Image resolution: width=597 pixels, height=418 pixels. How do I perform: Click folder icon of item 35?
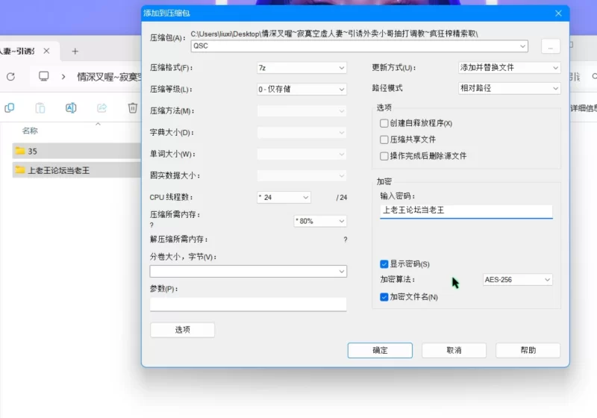(x=20, y=151)
